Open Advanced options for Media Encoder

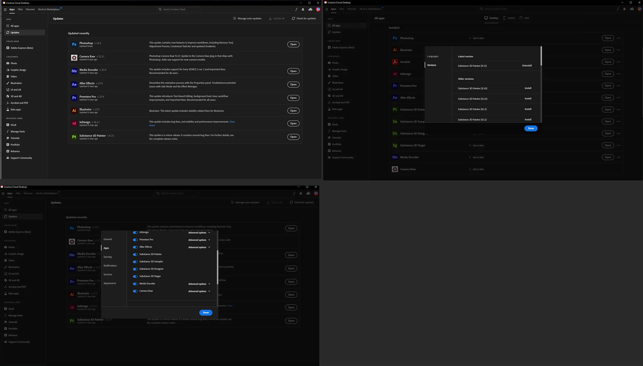coord(199,284)
